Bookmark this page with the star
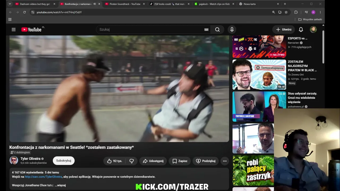The height and width of the screenshot is (191, 340). click(x=286, y=12)
